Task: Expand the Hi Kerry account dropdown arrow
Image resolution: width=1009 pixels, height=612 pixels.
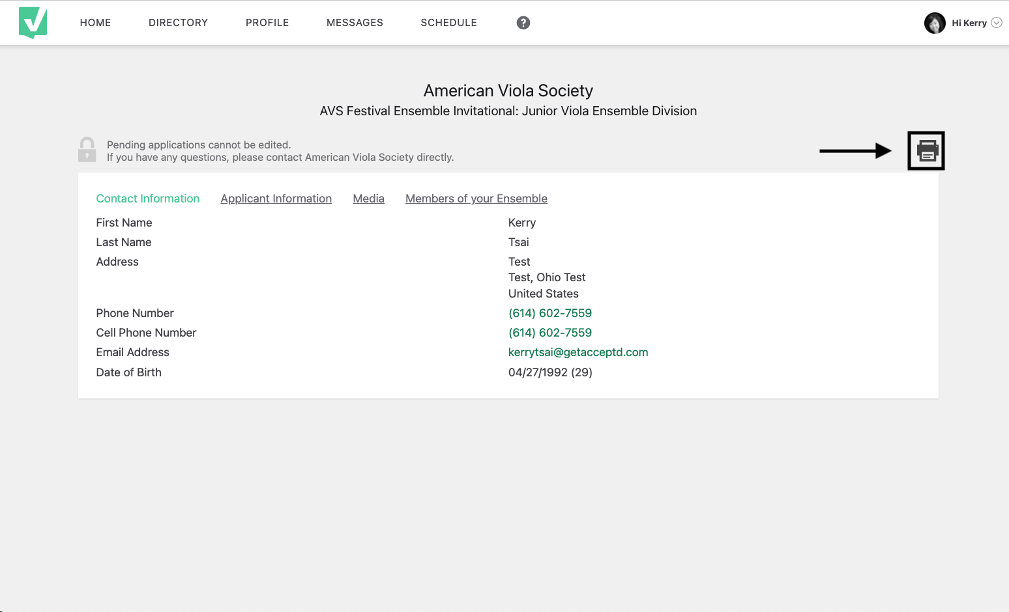Action: [x=997, y=23]
